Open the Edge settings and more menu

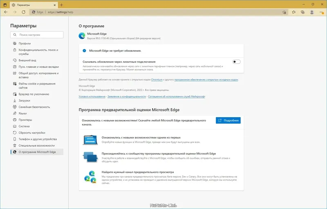321,12
